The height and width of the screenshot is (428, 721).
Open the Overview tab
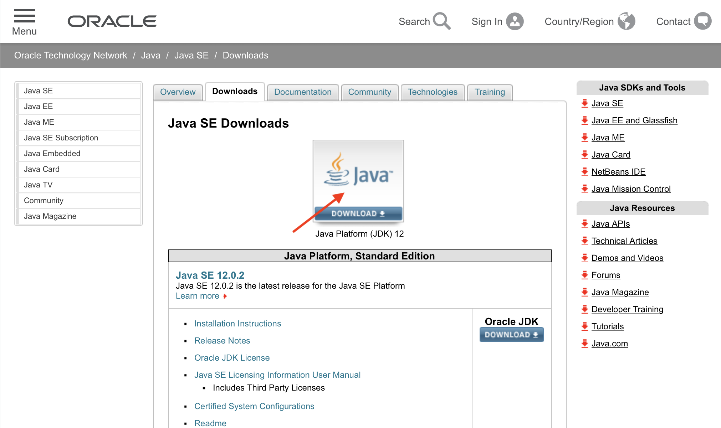click(178, 92)
